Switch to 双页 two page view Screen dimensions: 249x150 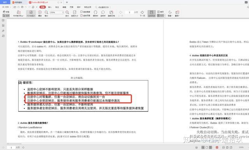pos(161,16)
